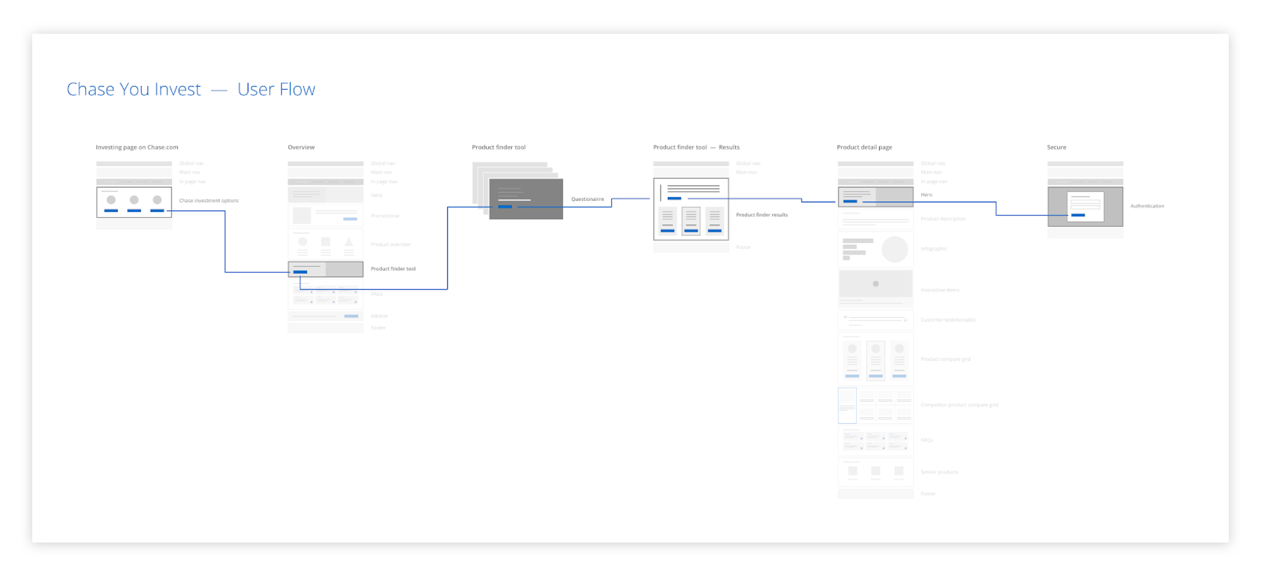Click the square shape in Product overview block

[326, 242]
